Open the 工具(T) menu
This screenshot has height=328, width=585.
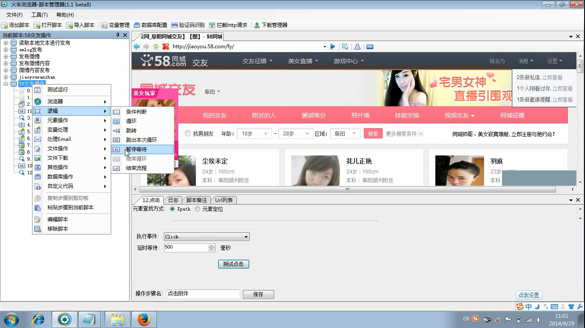[x=39, y=15]
